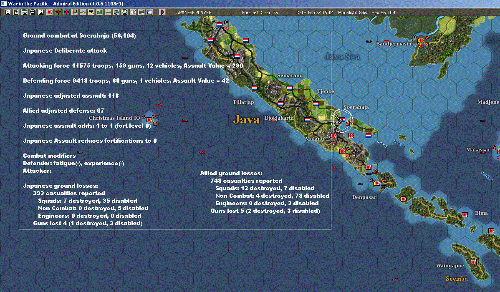The width and height of the screenshot is (500, 292).
Task: Click the Djokjakarta city label
Action: coord(279,118)
